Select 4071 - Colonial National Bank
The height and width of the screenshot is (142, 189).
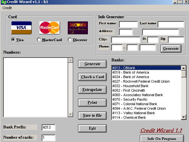click(146, 104)
